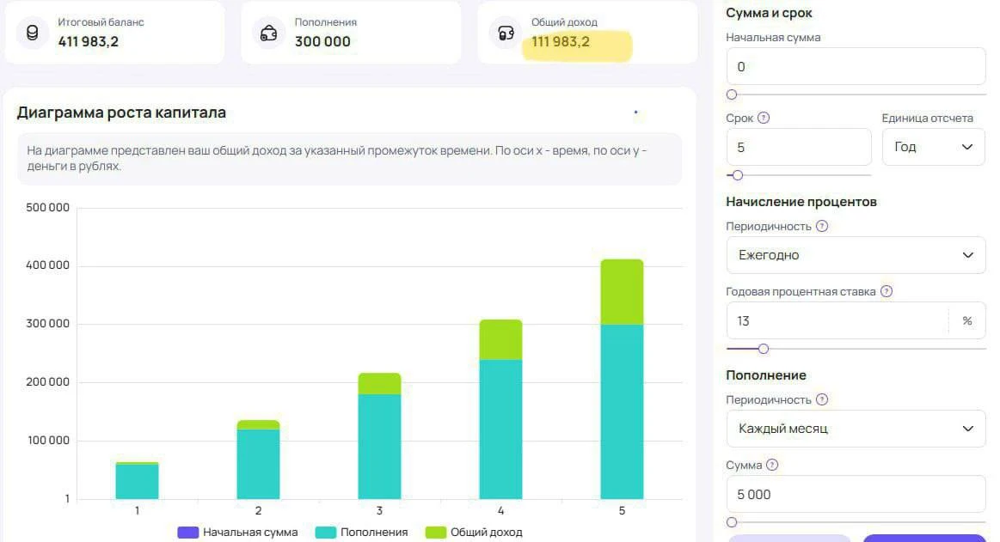
Task: Open help icon for interest Периодичность
Action: [x=822, y=226]
